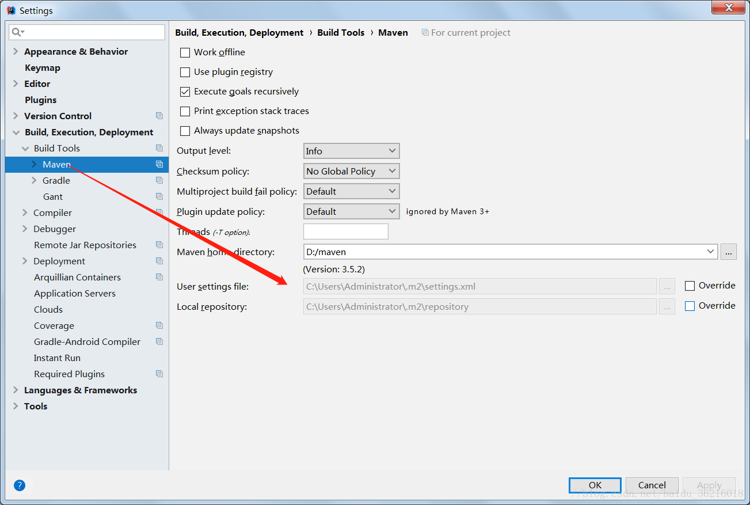
Task: Close the Settings dialog
Action: click(728, 7)
